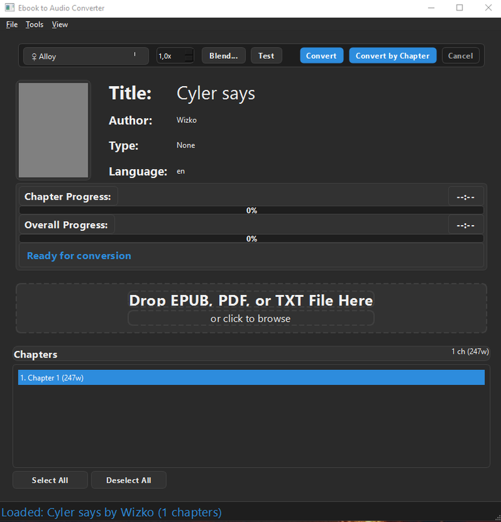
Task: Select the row '1. Chapter 1 (247w)'
Action: pos(251,378)
